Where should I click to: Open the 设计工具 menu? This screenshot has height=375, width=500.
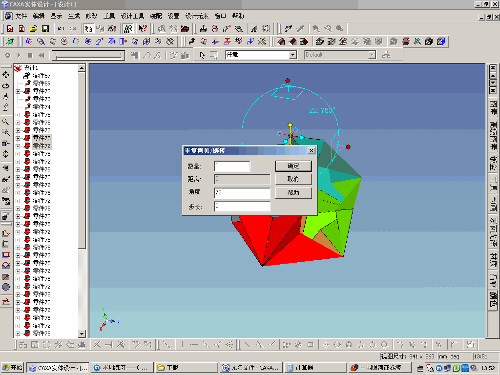[132, 16]
